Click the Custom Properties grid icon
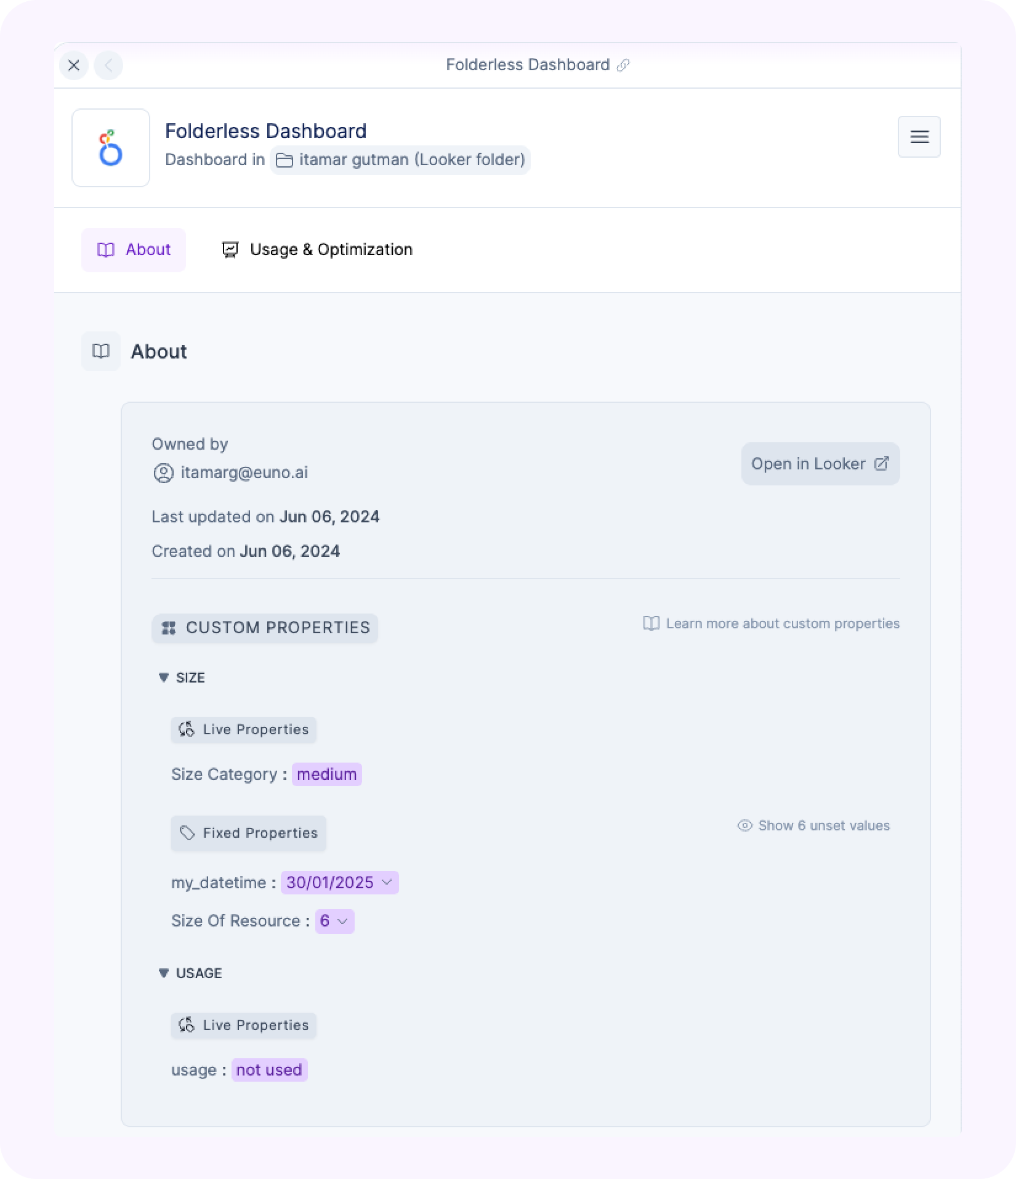 click(x=168, y=628)
